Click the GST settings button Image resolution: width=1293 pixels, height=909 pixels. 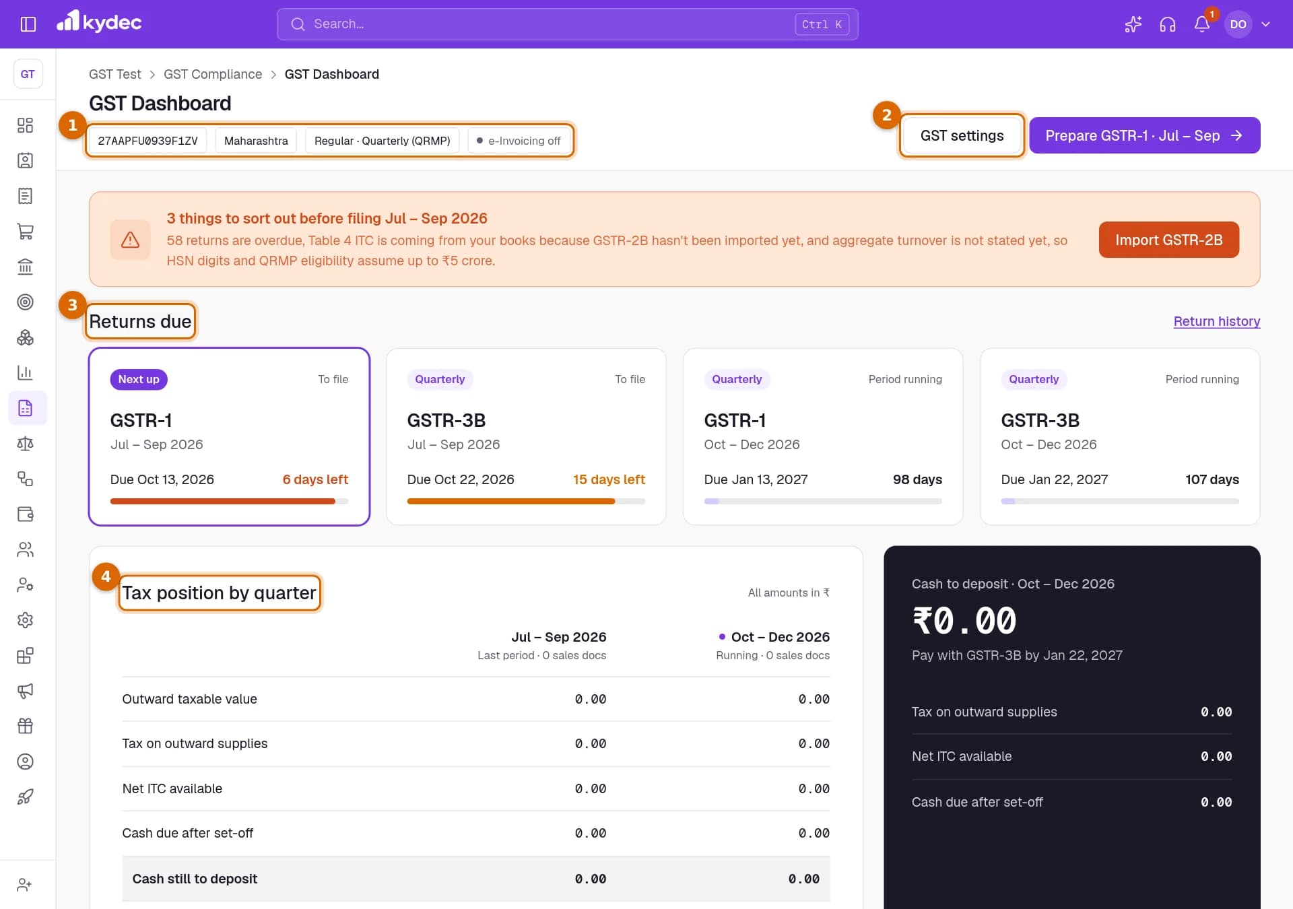click(962, 135)
